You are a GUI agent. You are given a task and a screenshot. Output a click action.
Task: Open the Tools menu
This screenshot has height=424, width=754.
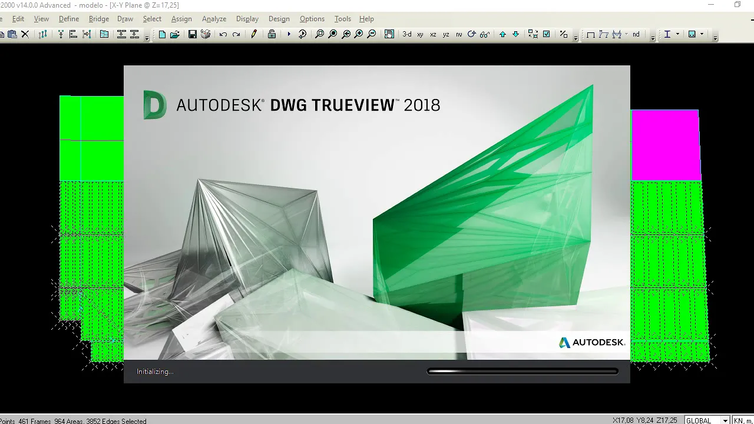coord(343,19)
